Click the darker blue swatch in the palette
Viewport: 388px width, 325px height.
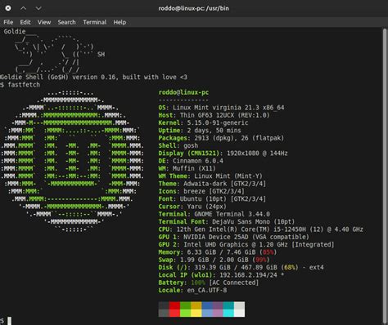(207, 305)
